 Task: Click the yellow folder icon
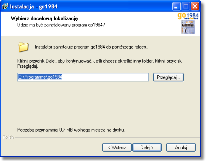(23, 47)
